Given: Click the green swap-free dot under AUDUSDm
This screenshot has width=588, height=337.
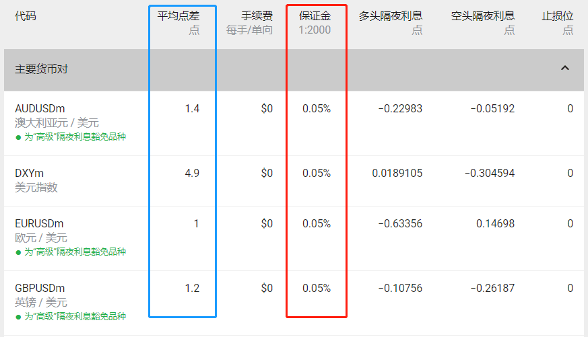Looking at the screenshot, I should [x=18, y=137].
